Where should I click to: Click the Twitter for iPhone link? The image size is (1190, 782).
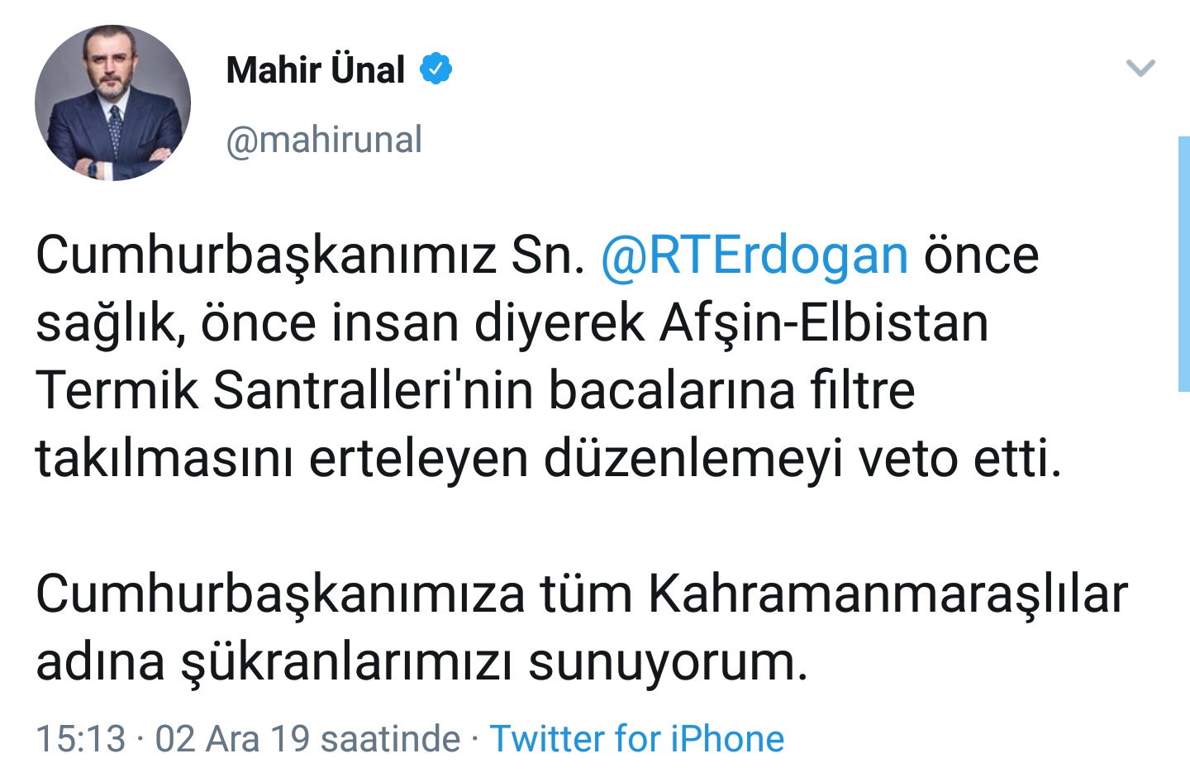coord(636,738)
